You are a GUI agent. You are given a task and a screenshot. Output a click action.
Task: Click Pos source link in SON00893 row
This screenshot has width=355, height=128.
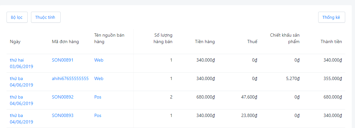tap(98, 115)
